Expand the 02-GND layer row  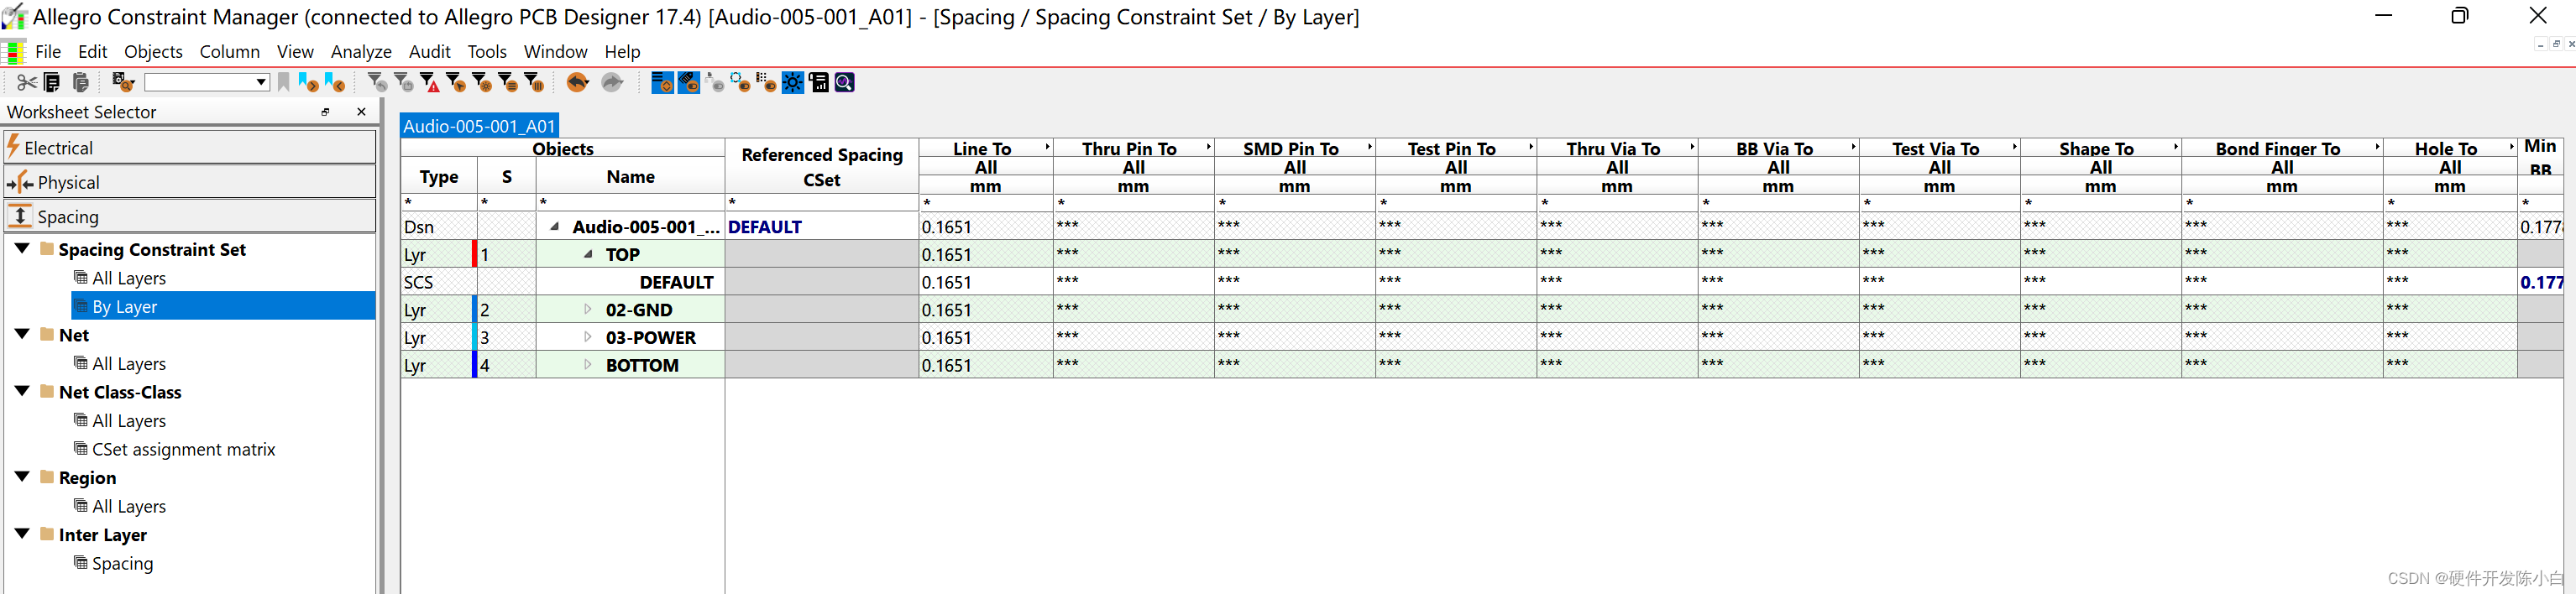tap(587, 309)
